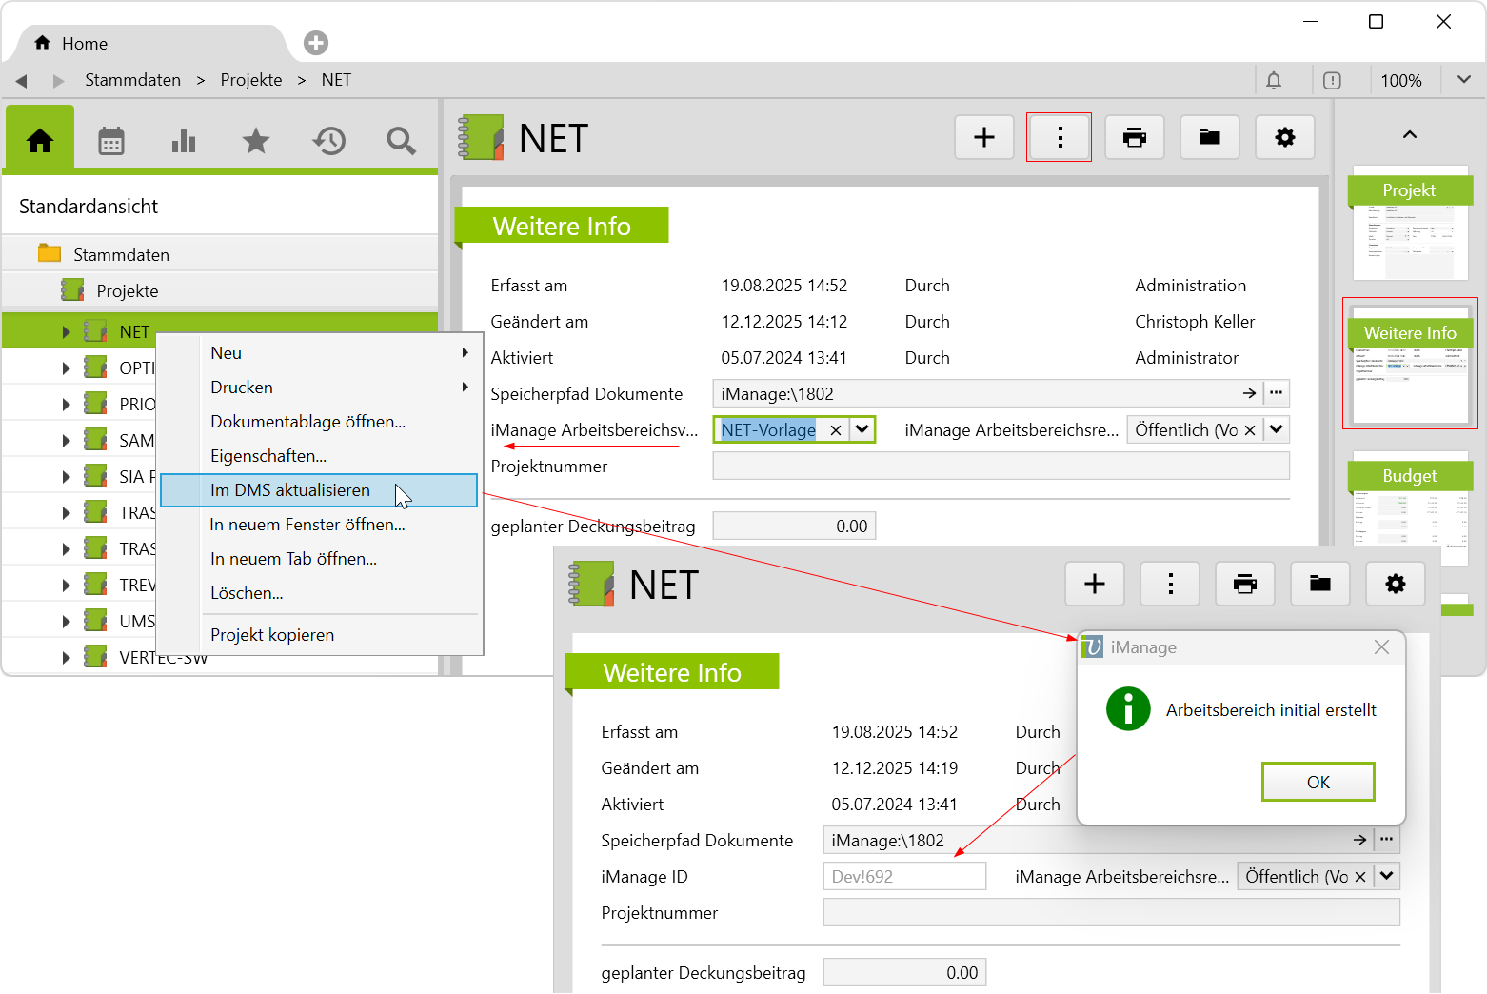1487x994 pixels.
Task: Click the search magnifier icon
Action: (x=401, y=141)
